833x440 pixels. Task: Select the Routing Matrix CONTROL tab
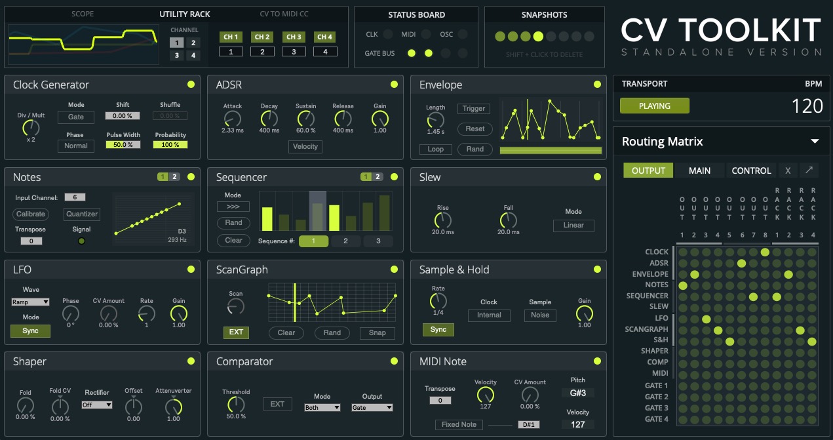tap(751, 170)
